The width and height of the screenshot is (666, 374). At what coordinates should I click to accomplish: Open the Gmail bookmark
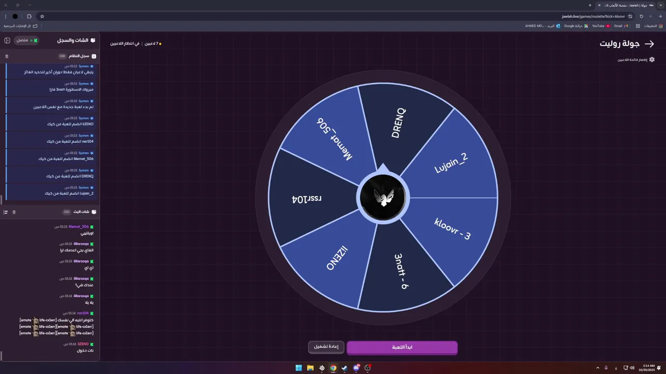click(x=621, y=26)
